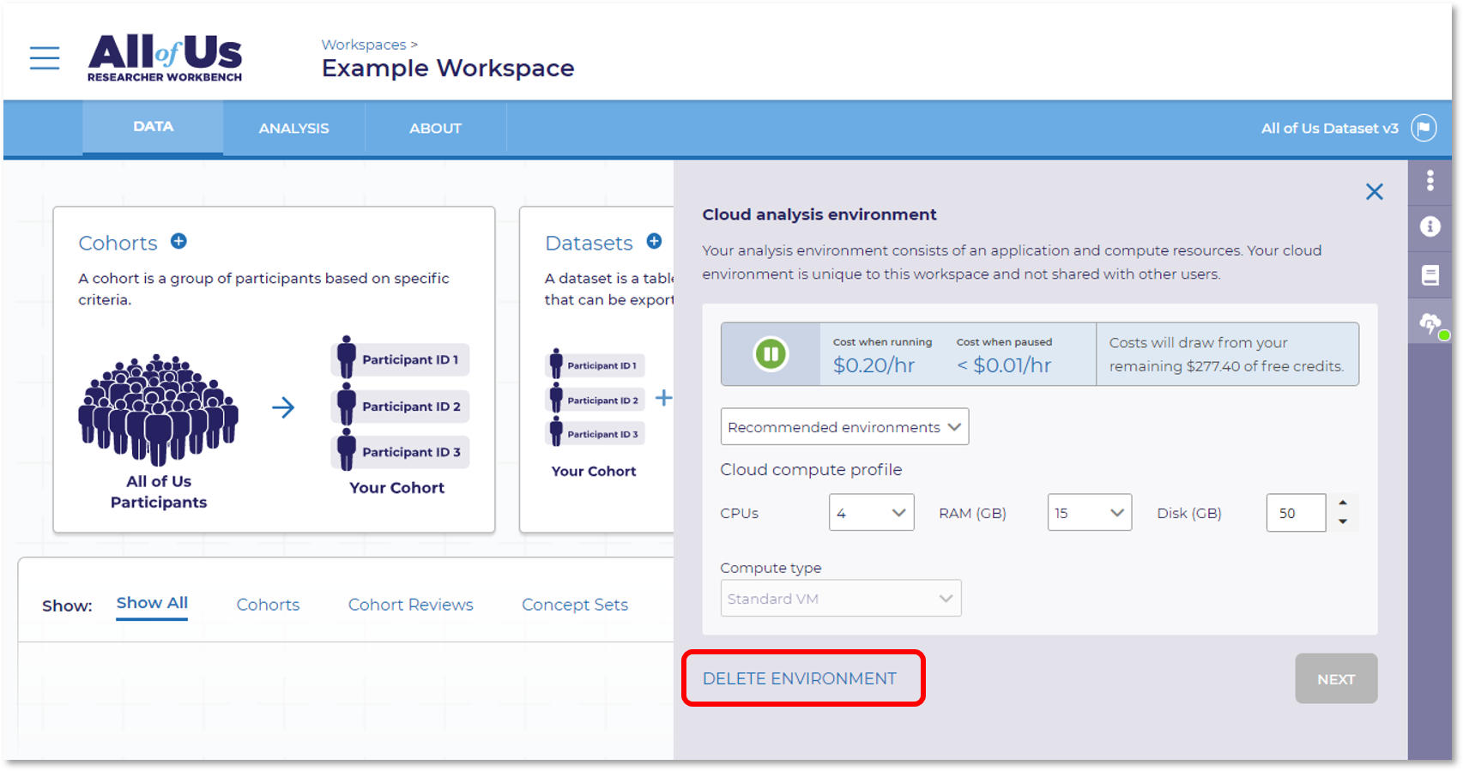Add a new cohort with plus icon
Screen dimensions: 1463x771
pyautogui.click(x=178, y=242)
